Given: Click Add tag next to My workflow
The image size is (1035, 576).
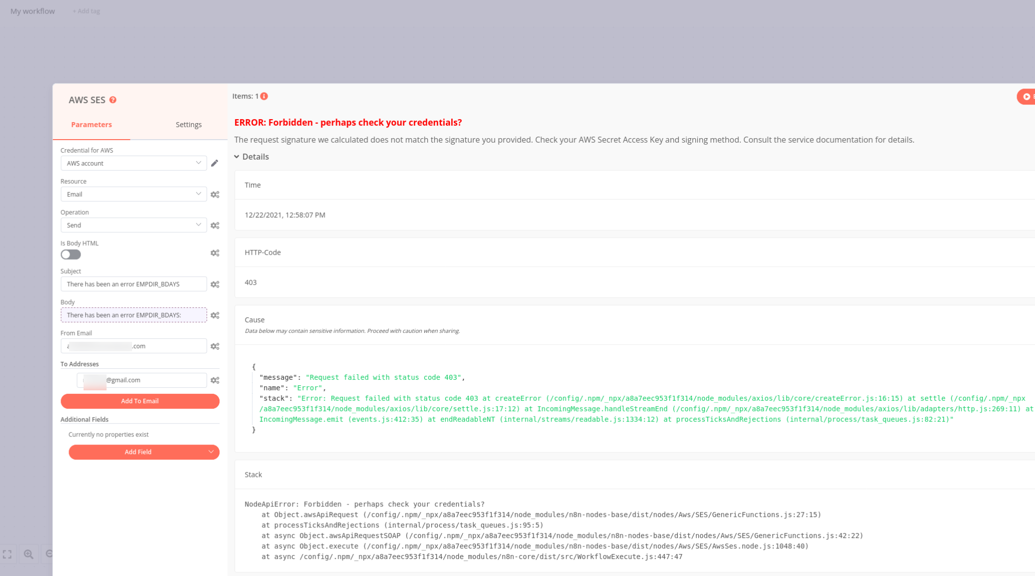Looking at the screenshot, I should tap(86, 11).
